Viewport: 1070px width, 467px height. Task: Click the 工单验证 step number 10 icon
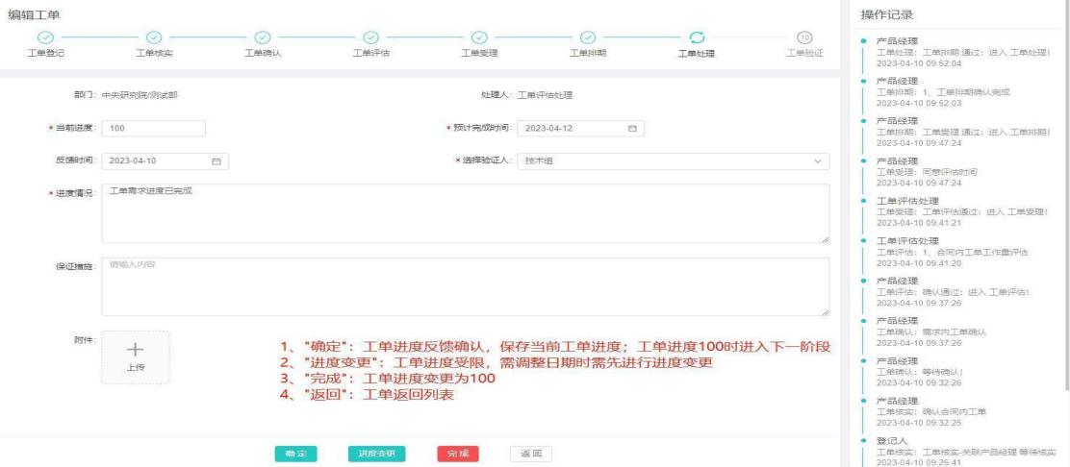(805, 37)
